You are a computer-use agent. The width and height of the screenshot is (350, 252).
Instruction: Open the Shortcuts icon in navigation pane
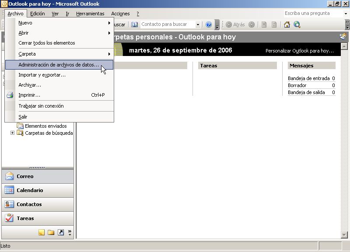pos(61,232)
